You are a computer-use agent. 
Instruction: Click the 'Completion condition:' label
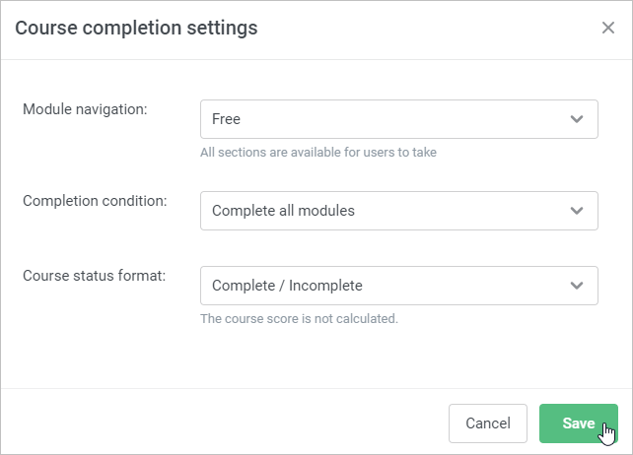coord(95,201)
